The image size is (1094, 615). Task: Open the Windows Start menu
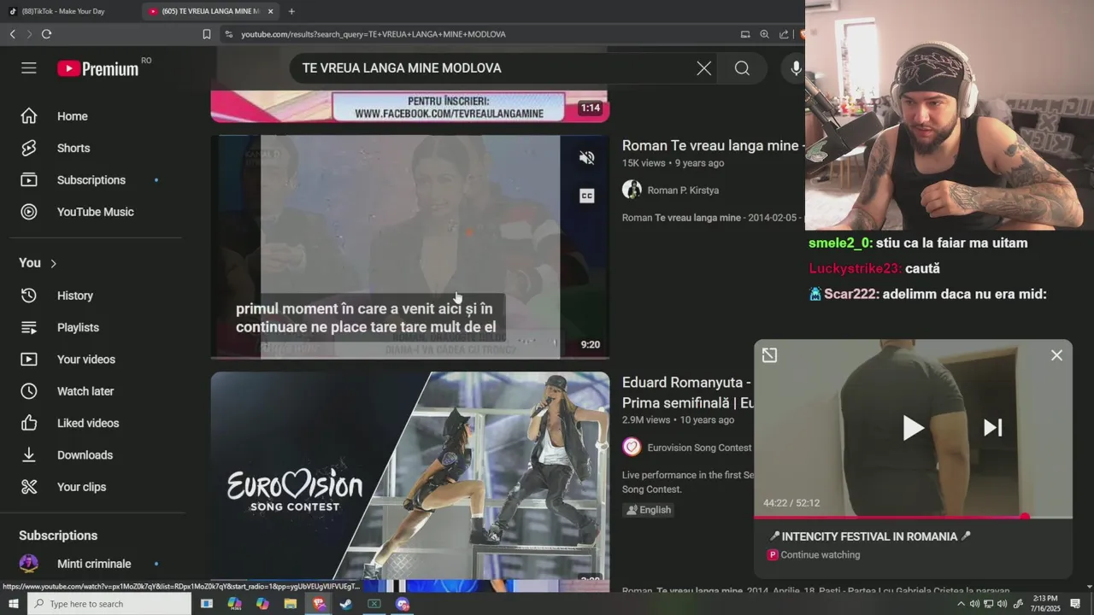tap(13, 604)
